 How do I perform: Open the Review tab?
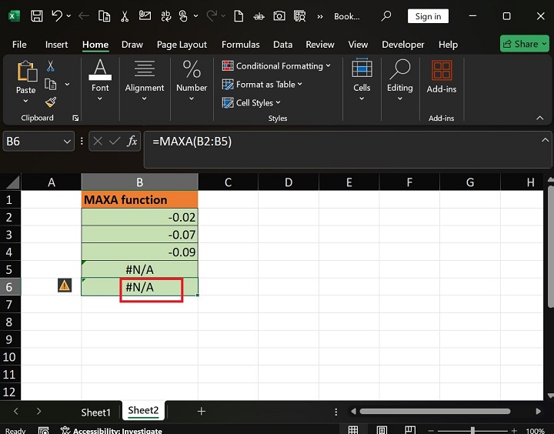[x=320, y=45]
